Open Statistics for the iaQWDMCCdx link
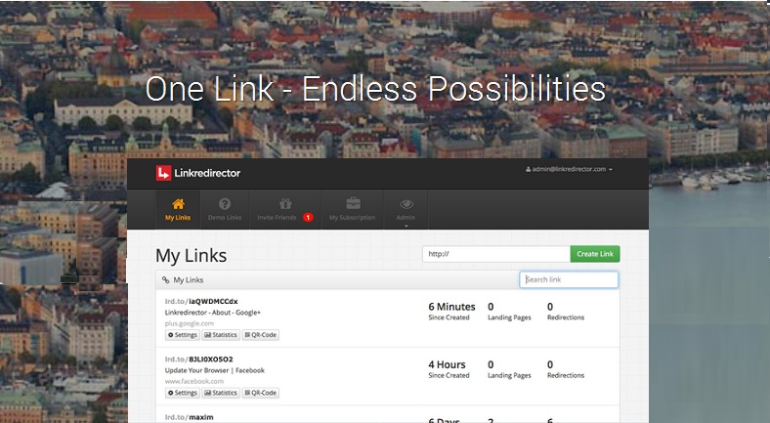 (221, 335)
